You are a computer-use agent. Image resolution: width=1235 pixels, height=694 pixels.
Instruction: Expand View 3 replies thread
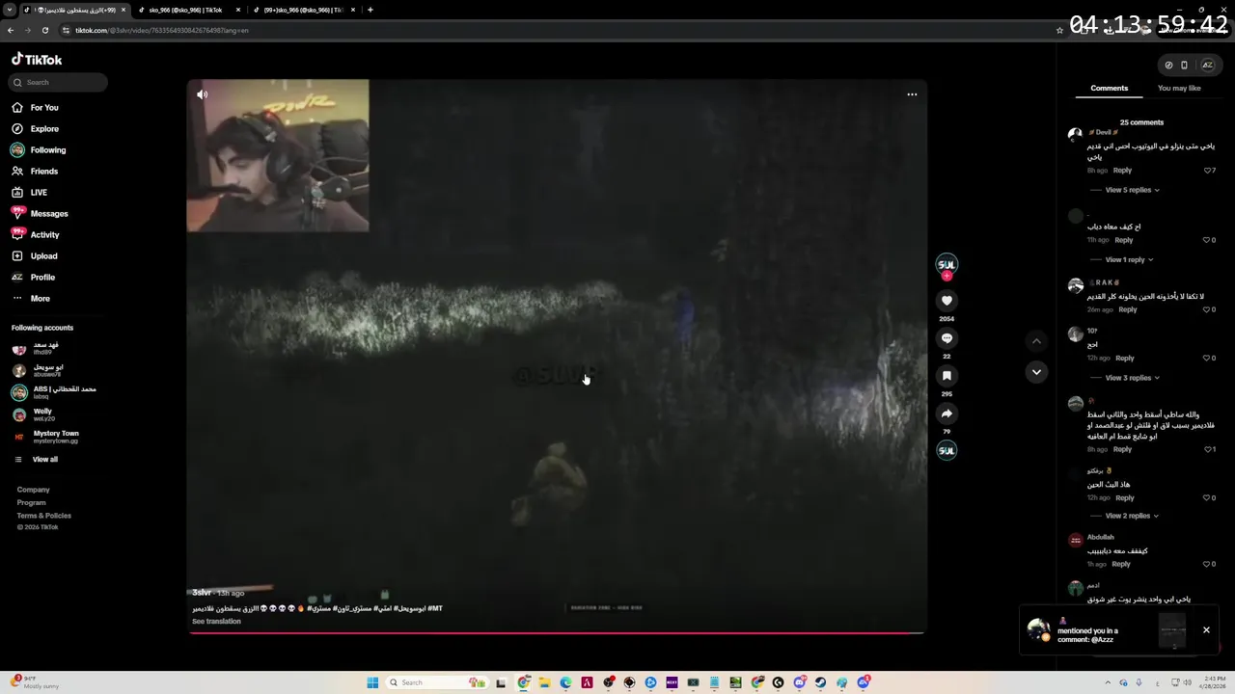tap(1131, 378)
